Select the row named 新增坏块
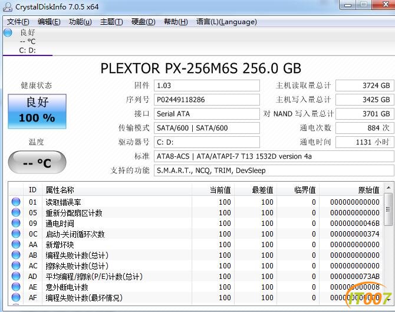395x312 pixels. 196,244
